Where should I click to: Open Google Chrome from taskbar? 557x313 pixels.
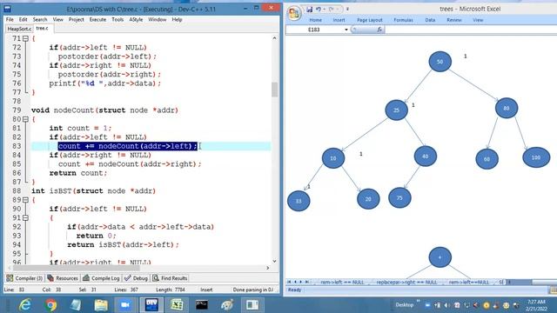50,305
